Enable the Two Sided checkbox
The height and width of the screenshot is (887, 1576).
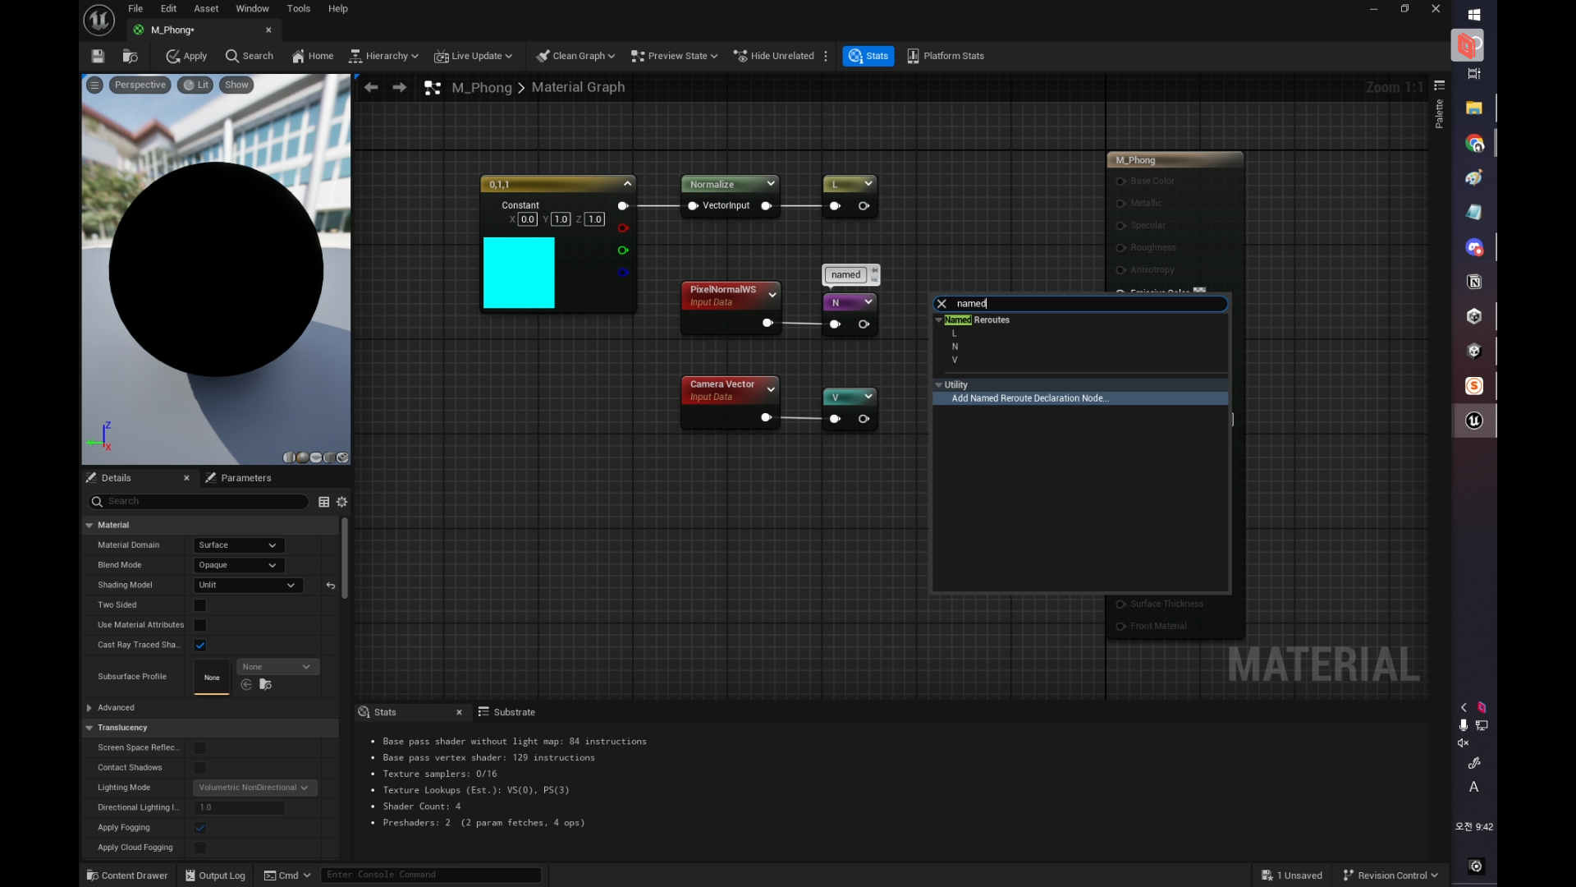200,605
